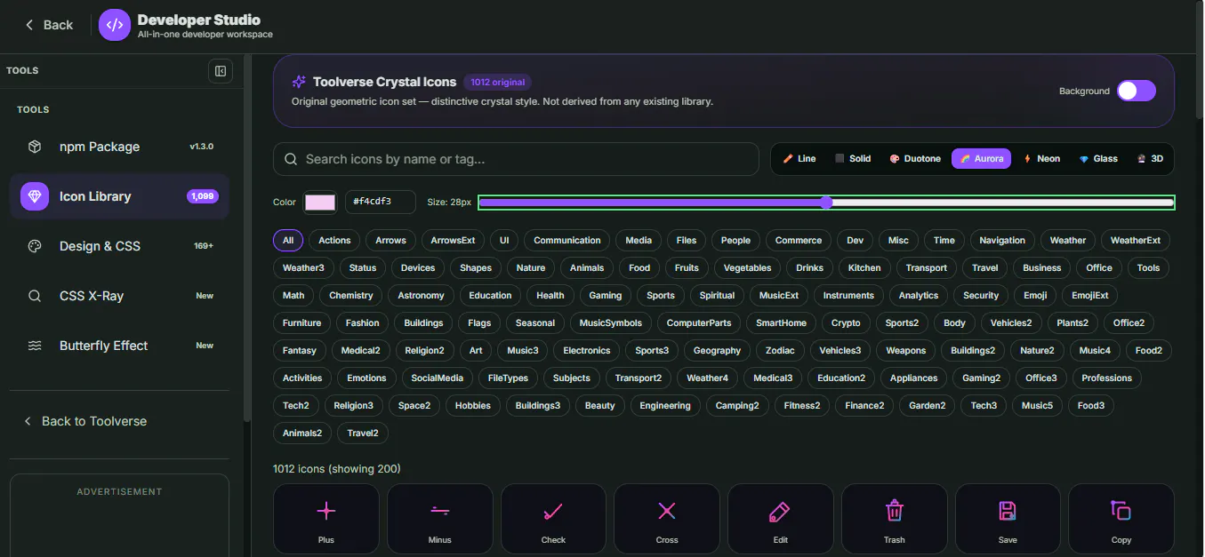Filter by Security category

[x=981, y=295]
